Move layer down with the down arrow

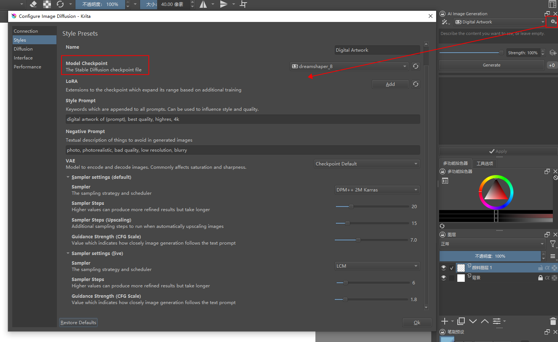tap(473, 321)
